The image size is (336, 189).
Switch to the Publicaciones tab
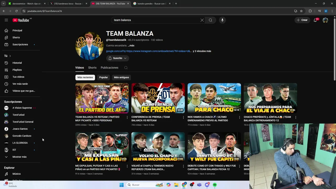point(109,68)
